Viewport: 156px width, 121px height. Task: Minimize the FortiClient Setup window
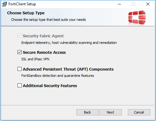[119, 4]
